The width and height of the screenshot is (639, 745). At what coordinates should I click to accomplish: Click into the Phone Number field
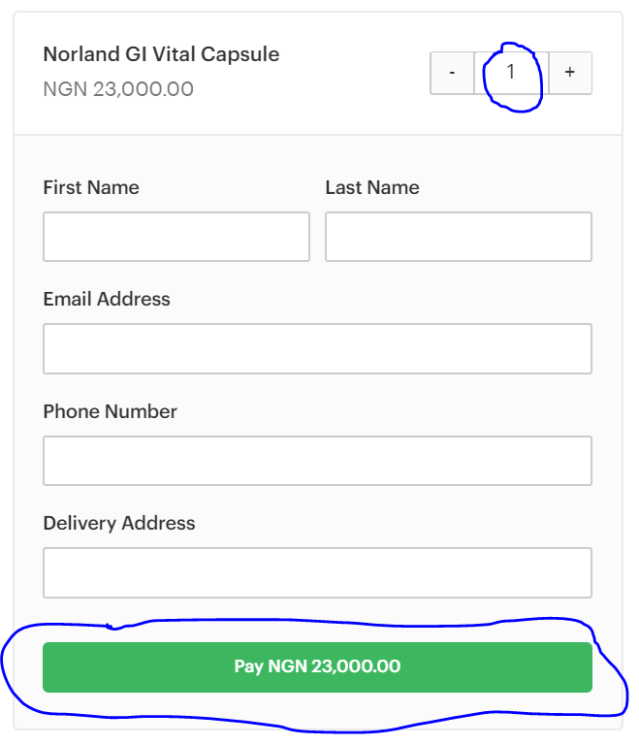click(317, 461)
